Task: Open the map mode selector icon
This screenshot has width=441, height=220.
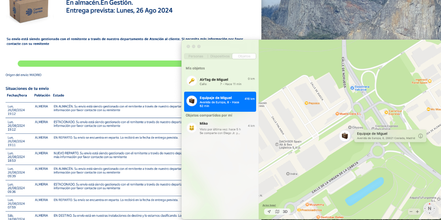Action: pyautogui.click(x=277, y=212)
